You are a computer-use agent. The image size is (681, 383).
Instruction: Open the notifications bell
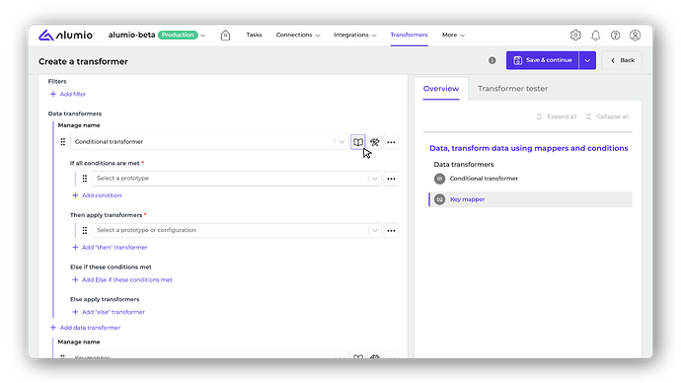point(595,36)
